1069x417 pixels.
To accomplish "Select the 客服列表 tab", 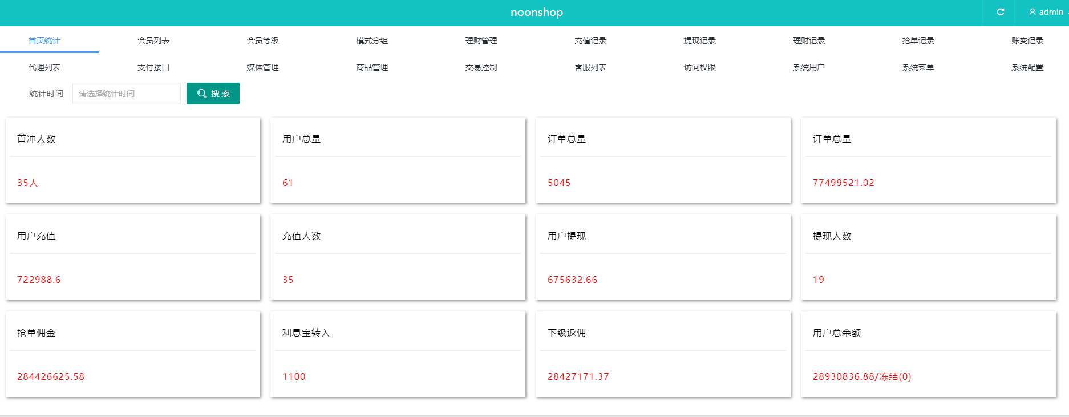I will pyautogui.click(x=590, y=67).
